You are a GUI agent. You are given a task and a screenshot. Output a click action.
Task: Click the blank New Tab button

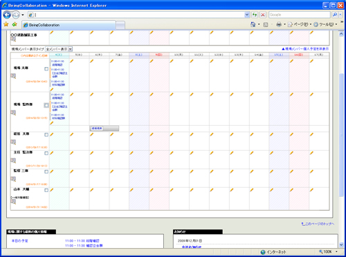[x=120, y=25]
